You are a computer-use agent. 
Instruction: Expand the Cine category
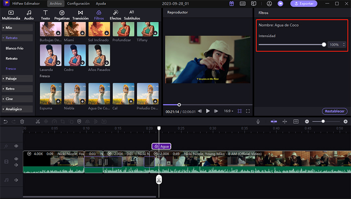[x=17, y=99]
